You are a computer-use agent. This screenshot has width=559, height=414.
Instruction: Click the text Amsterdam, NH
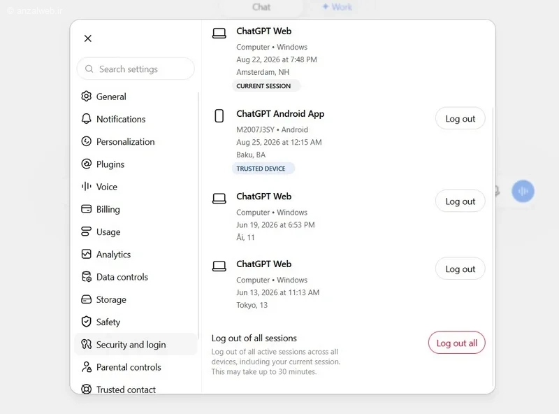click(x=263, y=72)
